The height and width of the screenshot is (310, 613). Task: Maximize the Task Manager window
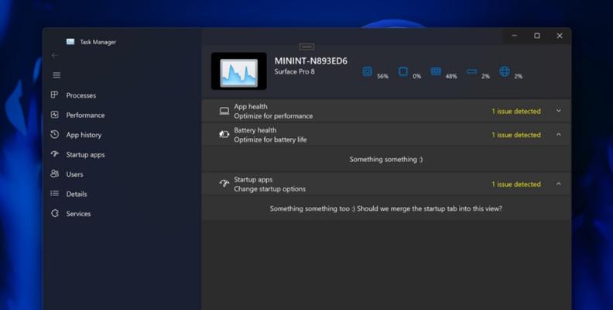pyautogui.click(x=537, y=36)
